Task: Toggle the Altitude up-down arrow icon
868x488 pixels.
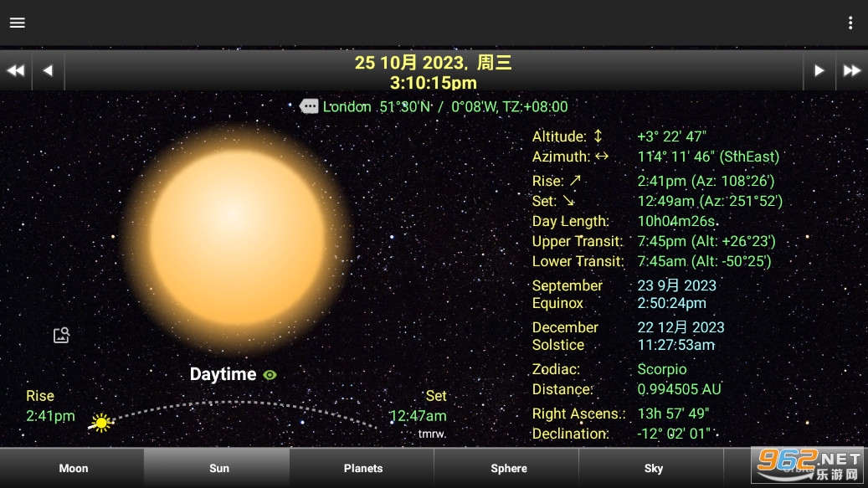Action: [x=598, y=136]
